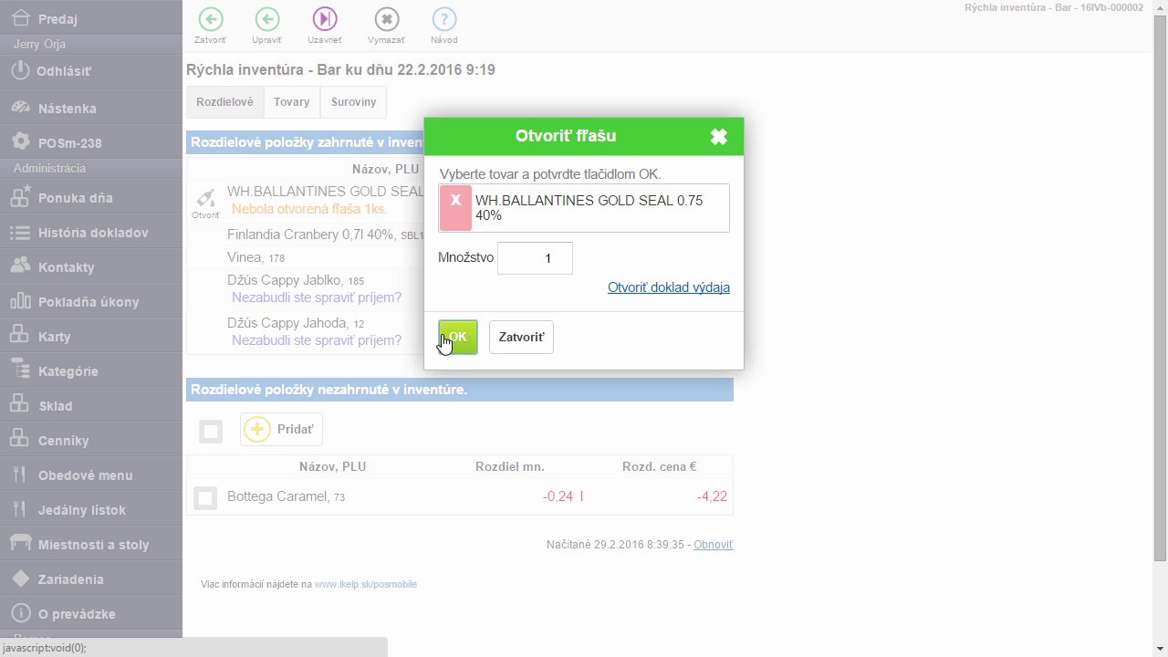
Task: Open História dokladov list icon
Action: click(20, 232)
